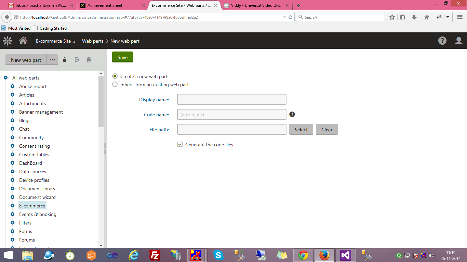The height and width of the screenshot is (262, 467).
Task: Open the help question mark in header
Action: 442,41
